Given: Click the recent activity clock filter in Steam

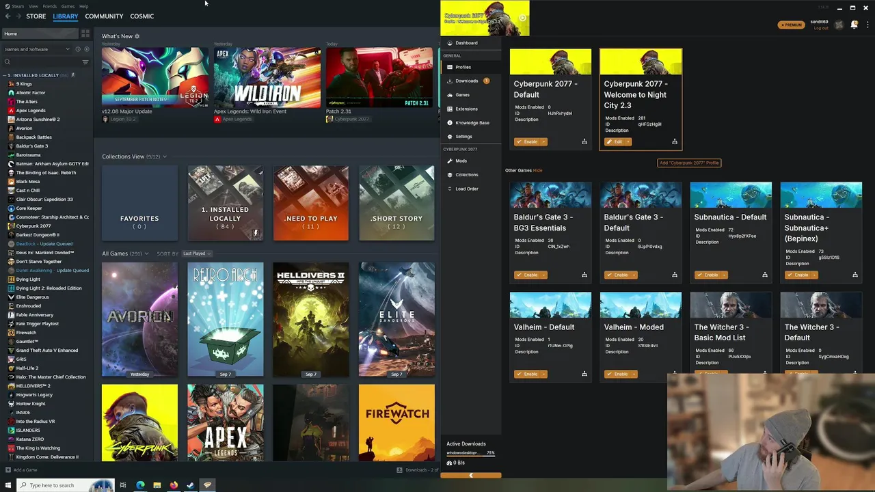Looking at the screenshot, I should tap(78, 49).
